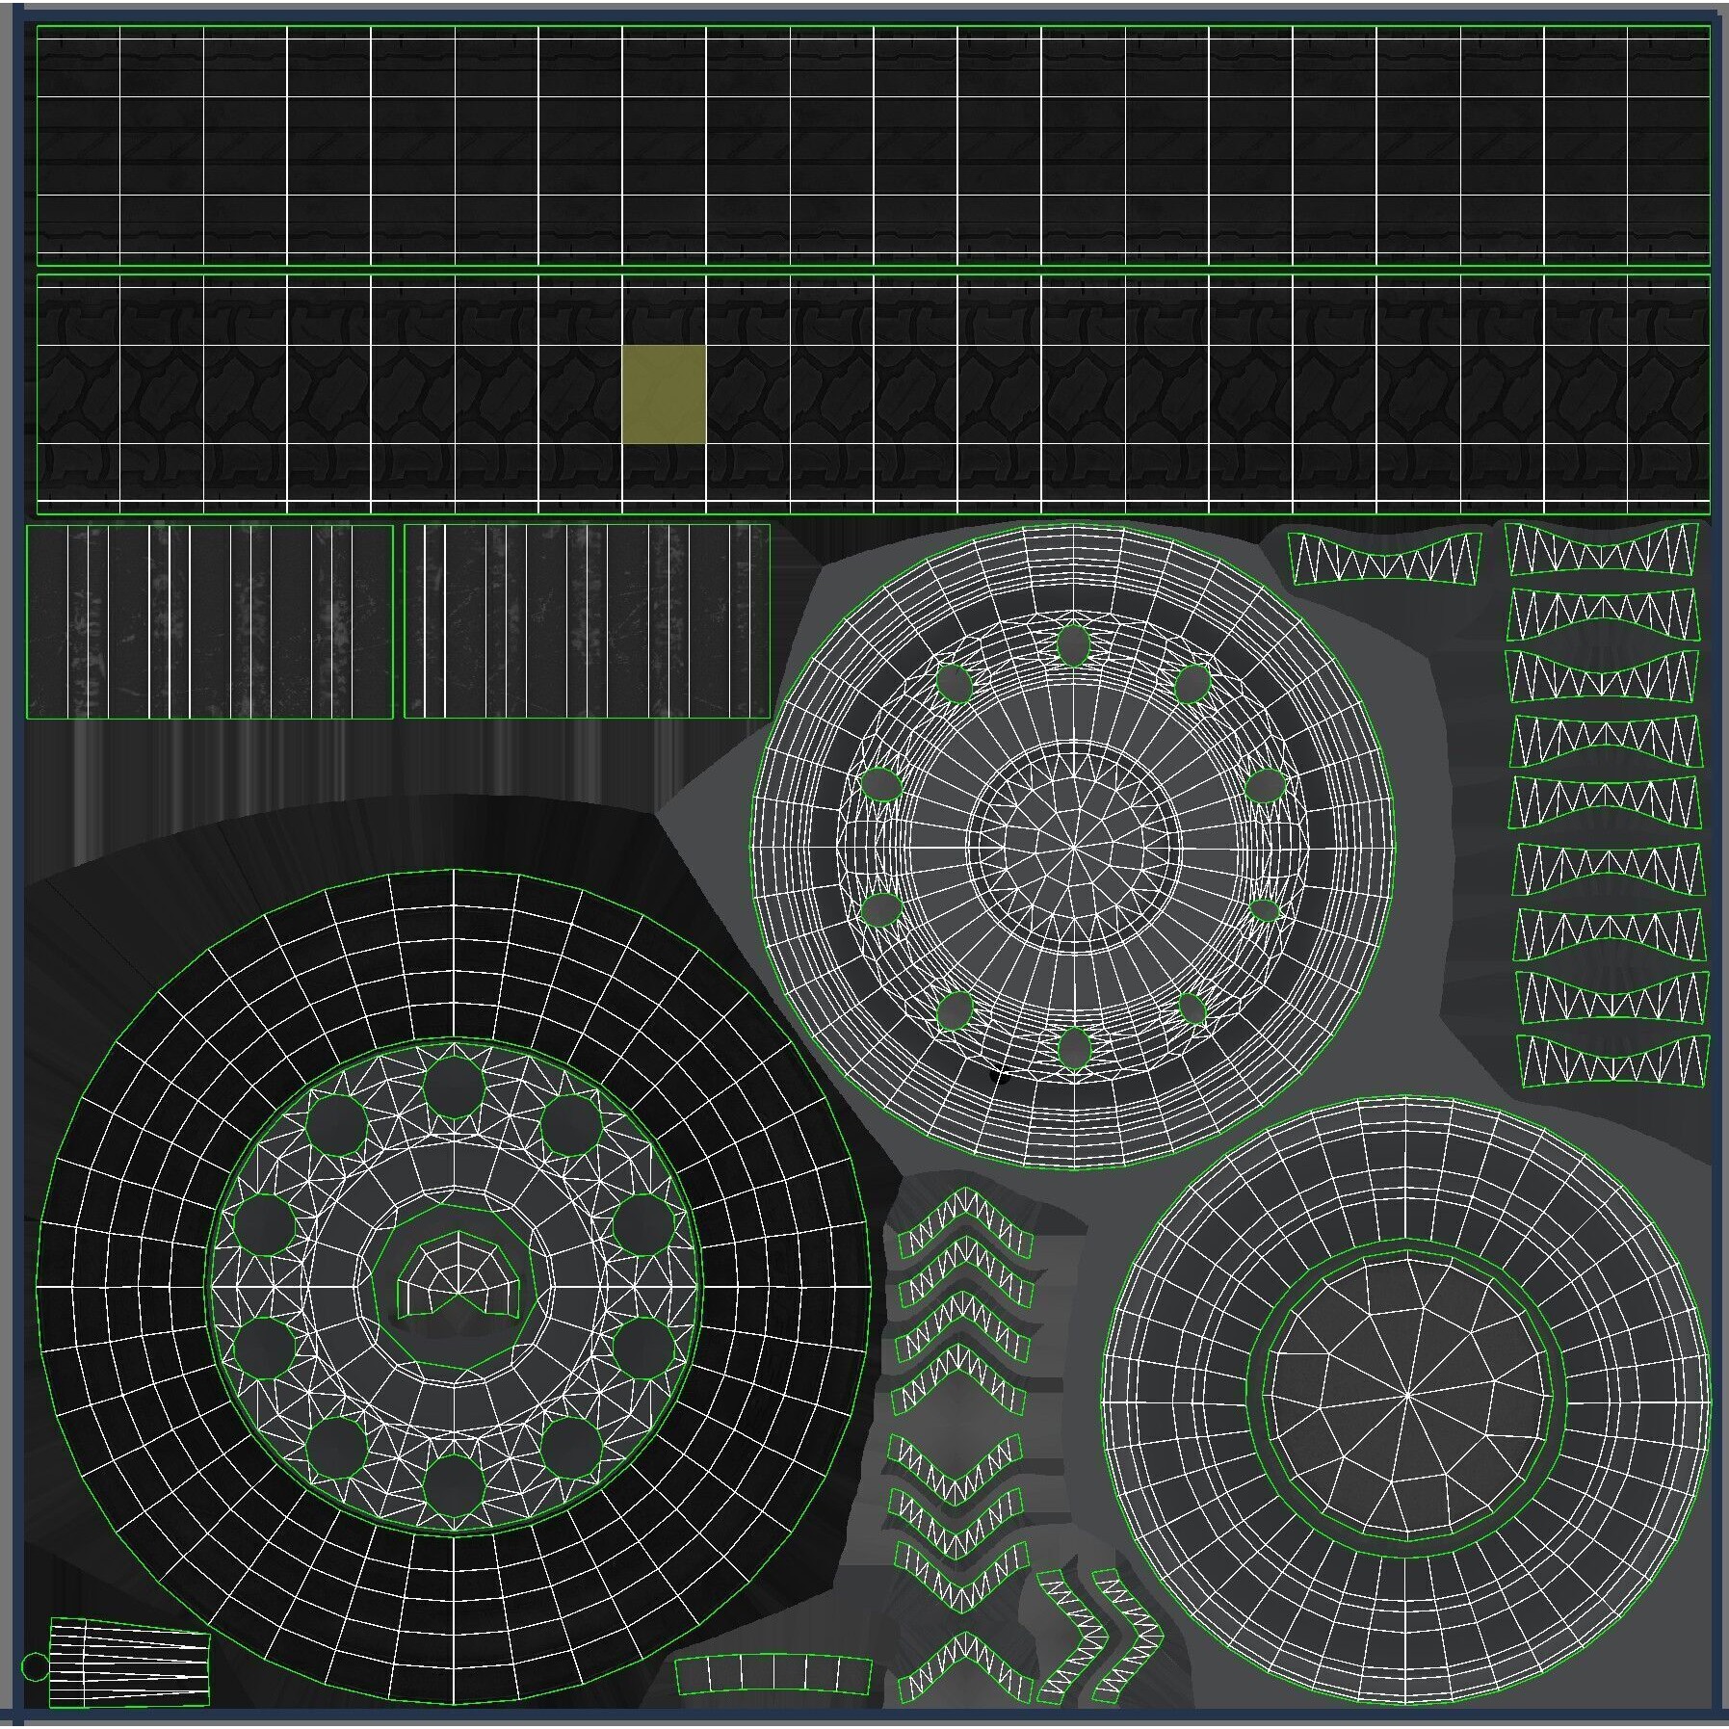Click the yellow highlighted UV face
Screen dimensions: 1729x1729
click(664, 394)
